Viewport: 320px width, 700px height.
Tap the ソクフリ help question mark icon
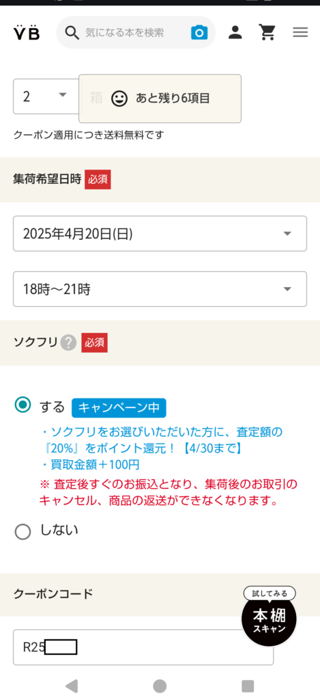point(68,343)
